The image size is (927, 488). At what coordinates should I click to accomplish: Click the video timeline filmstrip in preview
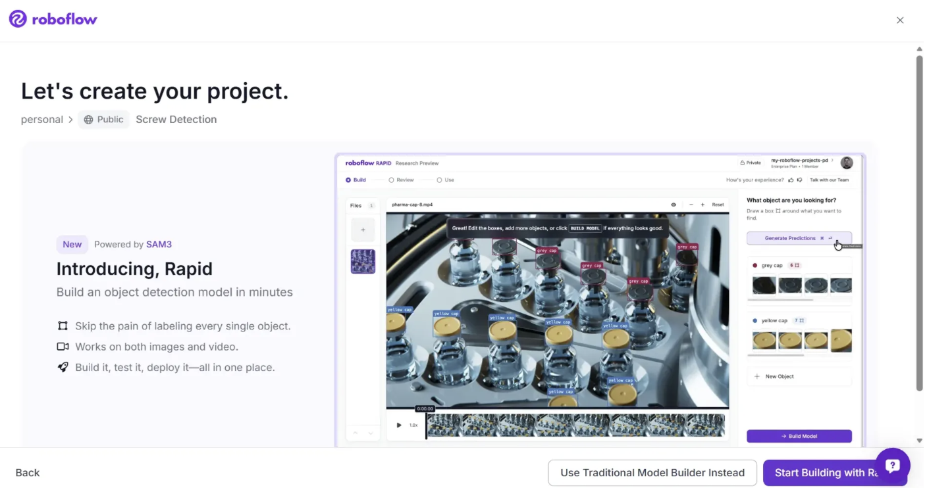tap(575, 426)
